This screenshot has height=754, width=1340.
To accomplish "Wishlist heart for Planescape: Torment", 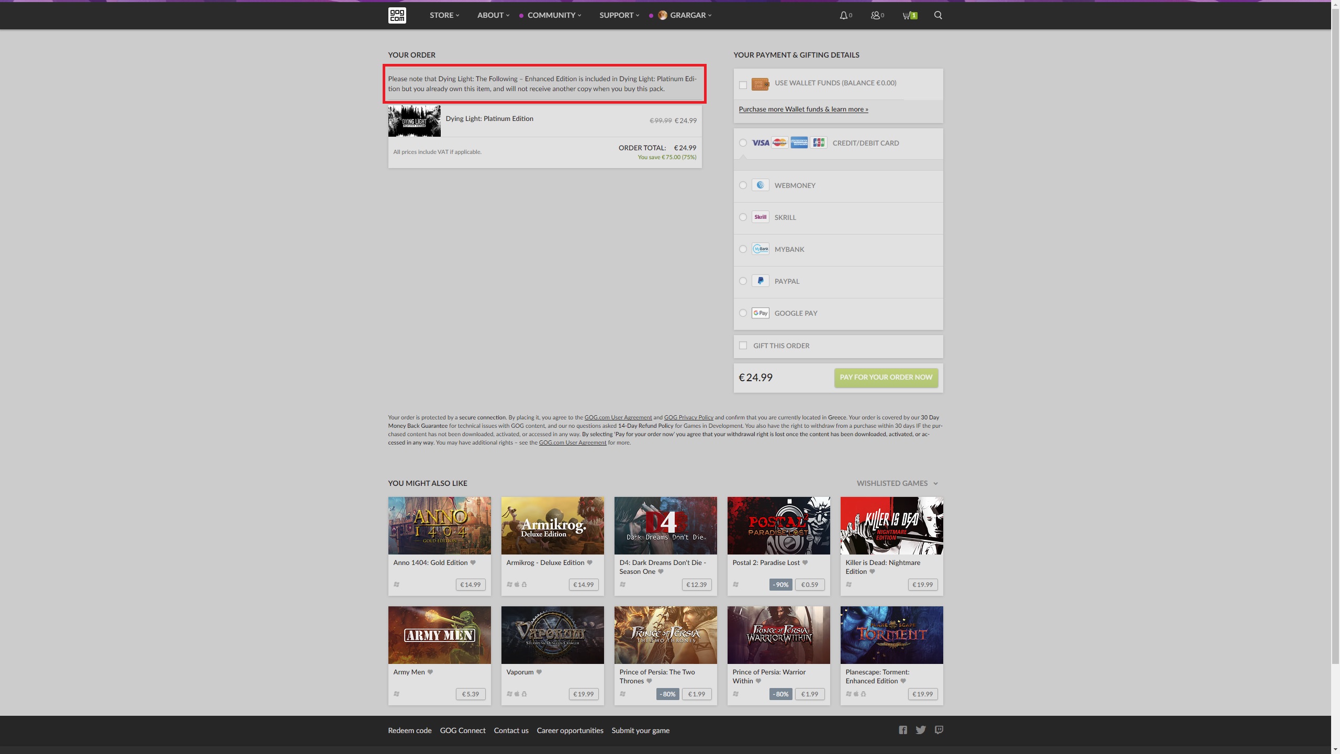I will (903, 681).
